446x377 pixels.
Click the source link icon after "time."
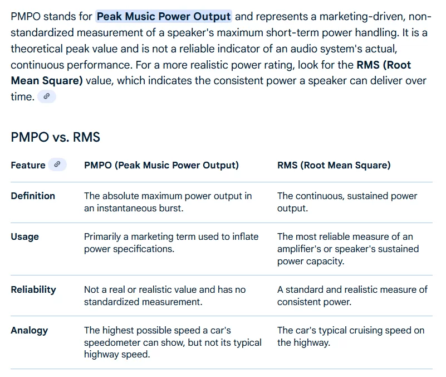click(47, 96)
